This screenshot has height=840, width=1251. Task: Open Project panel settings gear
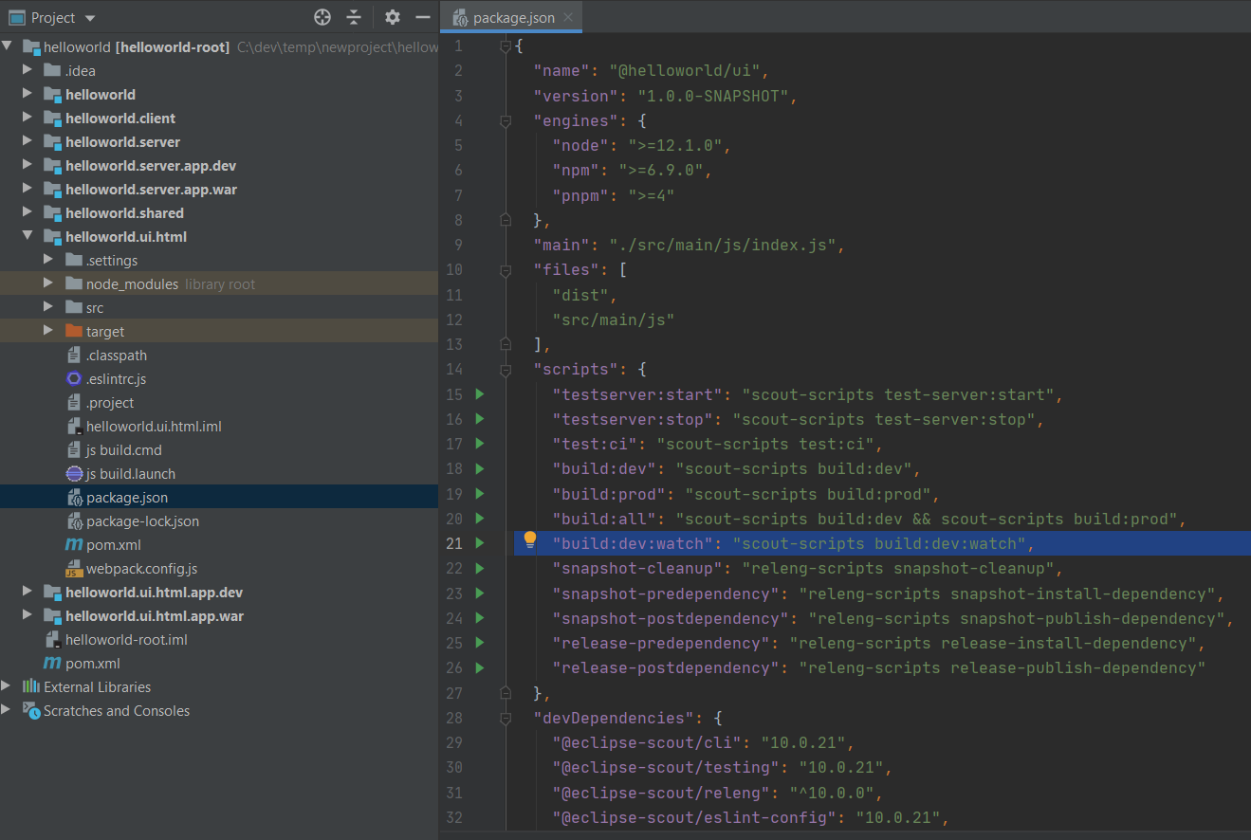(393, 17)
